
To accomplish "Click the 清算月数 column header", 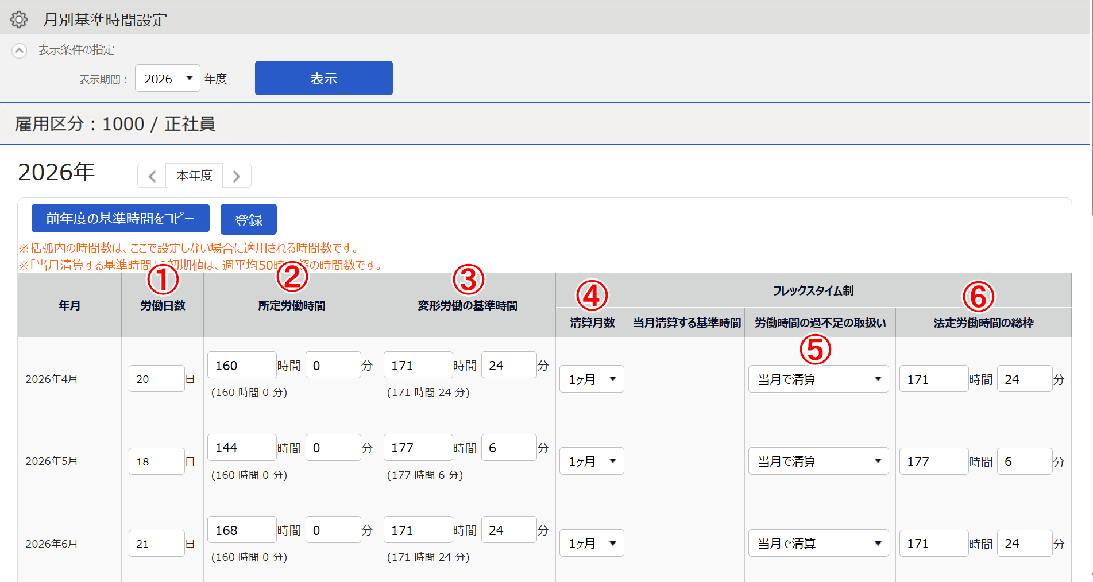I will [x=592, y=323].
